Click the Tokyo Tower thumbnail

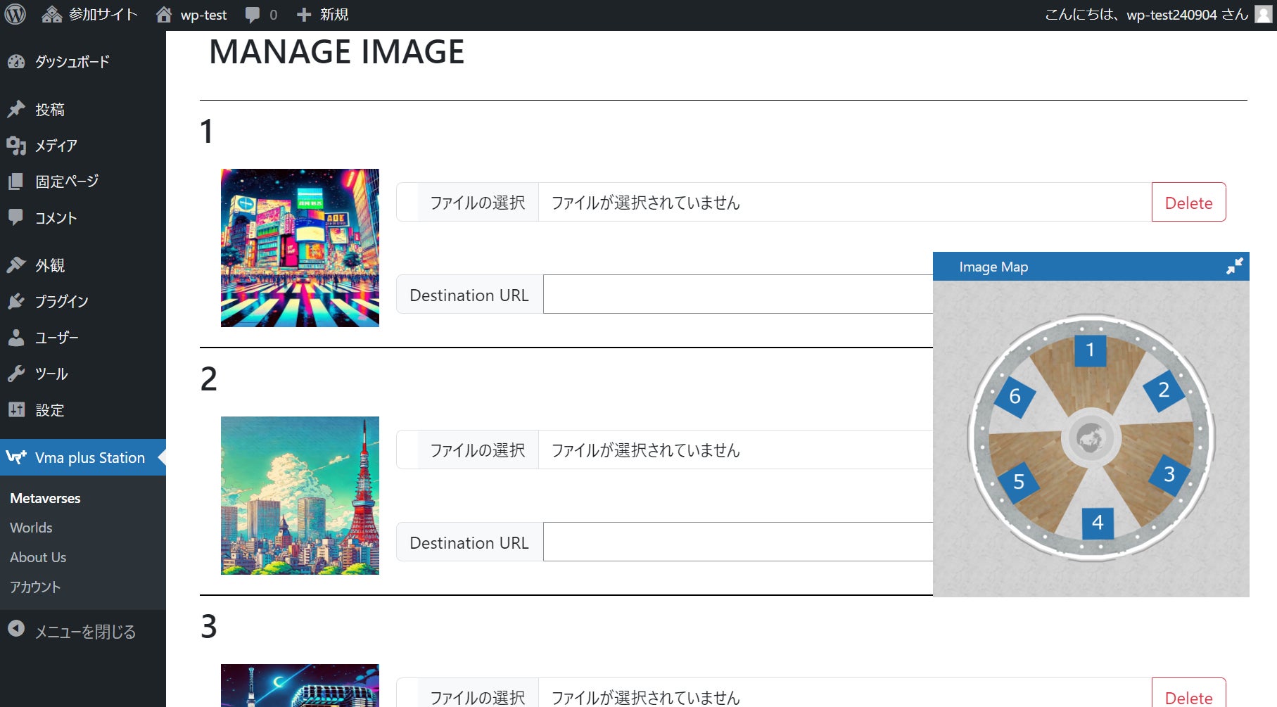pyautogui.click(x=300, y=495)
